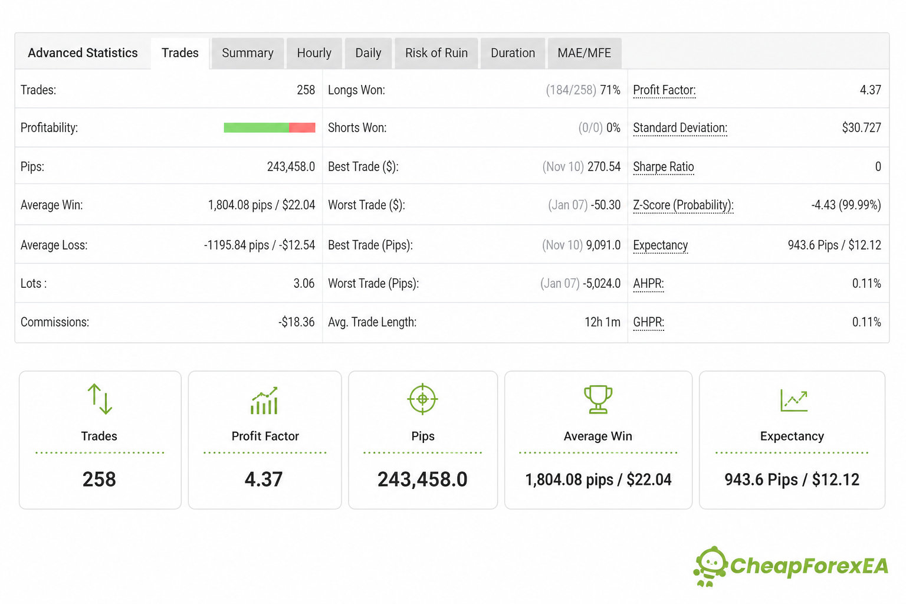Click the Z-Score (Probability) label

(683, 205)
